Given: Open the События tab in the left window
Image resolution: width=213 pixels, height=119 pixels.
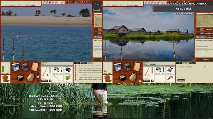Looking at the screenshot, I should point(90,63).
